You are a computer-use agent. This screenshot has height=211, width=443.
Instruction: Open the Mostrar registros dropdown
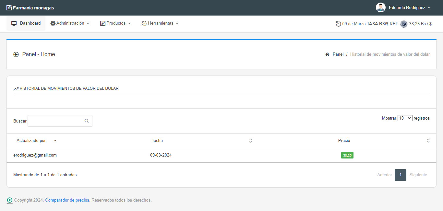tap(405, 118)
